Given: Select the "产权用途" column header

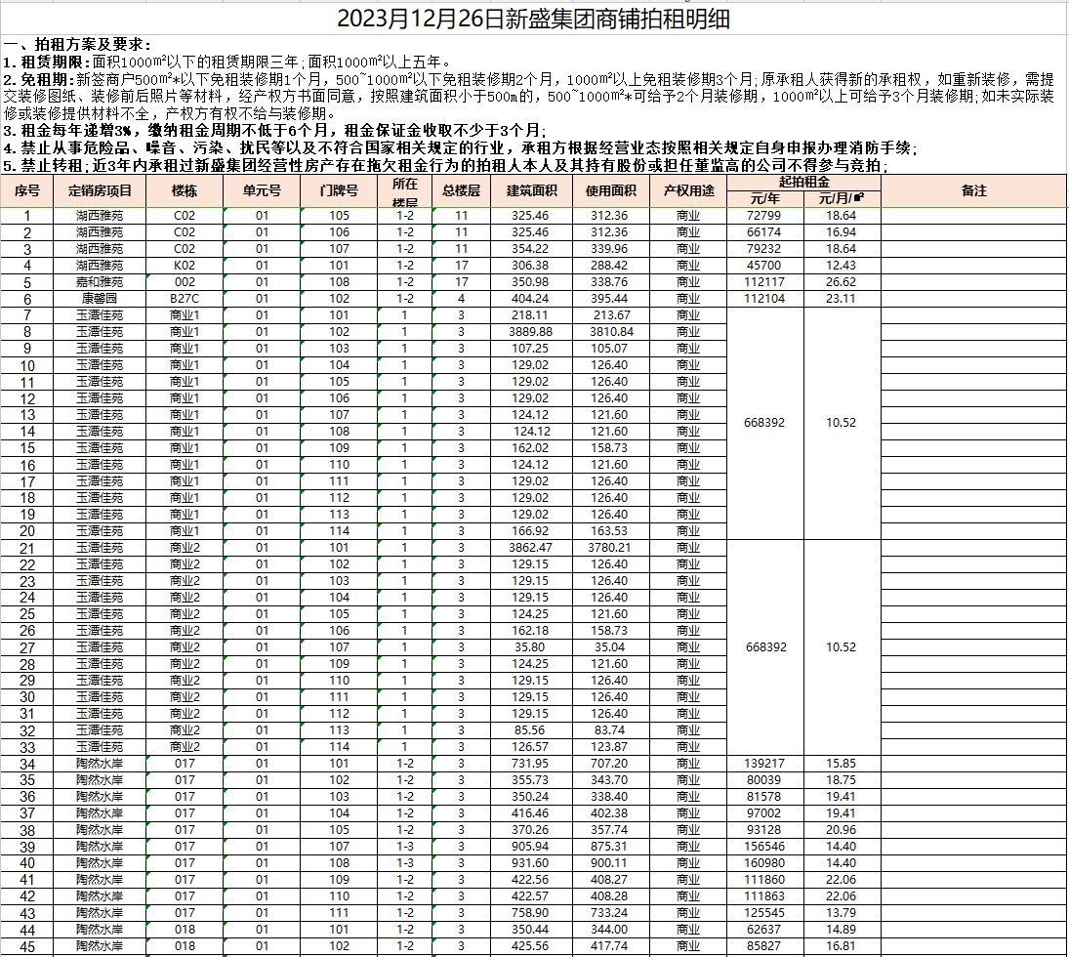Looking at the screenshot, I should tap(688, 191).
